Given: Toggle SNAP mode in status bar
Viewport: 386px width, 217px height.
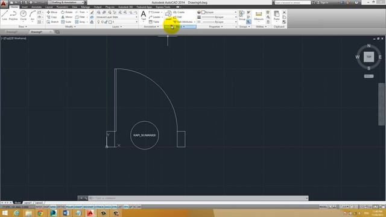Looking at the screenshot, I should pos(46,207).
